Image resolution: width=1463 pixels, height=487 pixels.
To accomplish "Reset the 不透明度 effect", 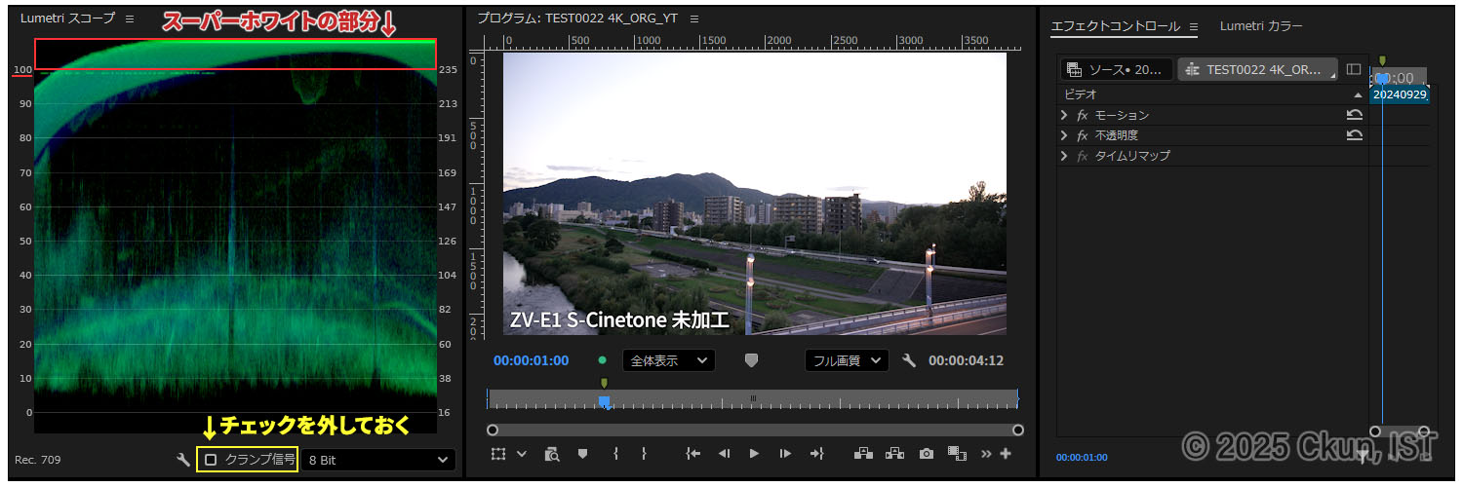I will 1354,135.
